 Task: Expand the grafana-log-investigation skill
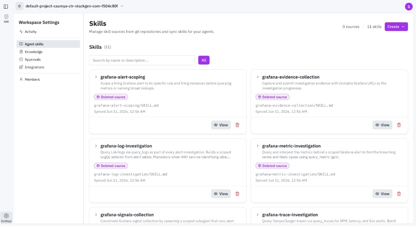click(96, 146)
